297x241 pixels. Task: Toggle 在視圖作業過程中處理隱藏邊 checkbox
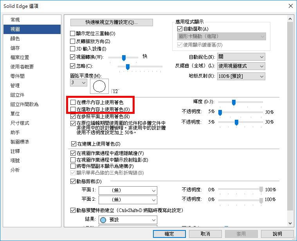coord(73,153)
